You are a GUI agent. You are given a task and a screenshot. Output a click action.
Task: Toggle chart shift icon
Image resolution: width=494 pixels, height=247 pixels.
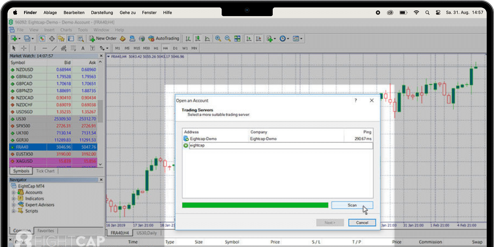[258, 39]
